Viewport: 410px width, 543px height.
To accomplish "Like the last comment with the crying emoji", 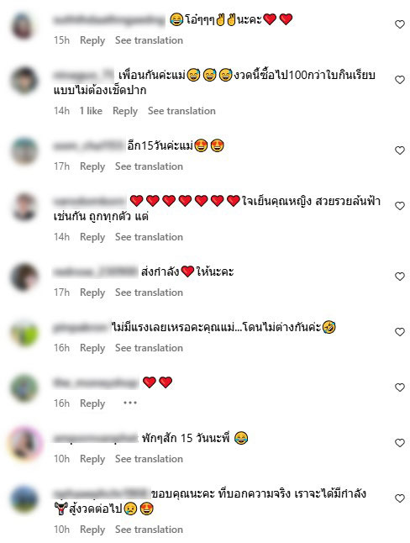I will coord(400,498).
